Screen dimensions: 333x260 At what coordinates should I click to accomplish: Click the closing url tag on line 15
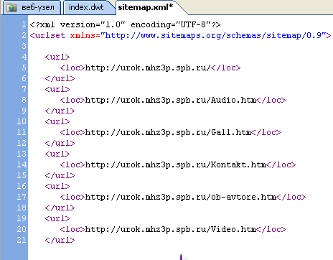(60, 175)
